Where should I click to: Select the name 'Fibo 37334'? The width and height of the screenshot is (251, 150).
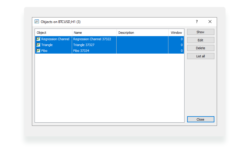(x=81, y=51)
